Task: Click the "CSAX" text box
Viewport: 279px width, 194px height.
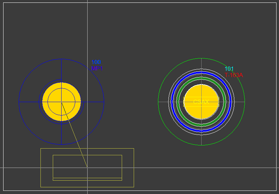Action: pos(201,102)
